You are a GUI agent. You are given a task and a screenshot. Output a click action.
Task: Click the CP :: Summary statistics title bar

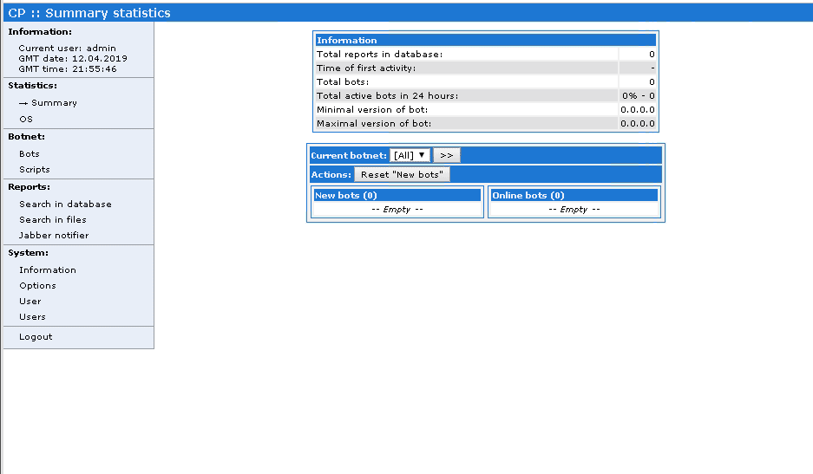tap(89, 13)
